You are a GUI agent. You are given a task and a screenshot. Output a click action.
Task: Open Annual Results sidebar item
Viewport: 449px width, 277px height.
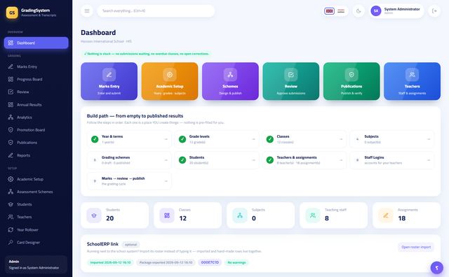click(36, 104)
